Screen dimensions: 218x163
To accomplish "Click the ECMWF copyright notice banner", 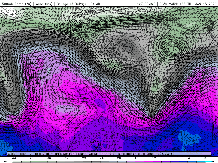I will [109, 154].
